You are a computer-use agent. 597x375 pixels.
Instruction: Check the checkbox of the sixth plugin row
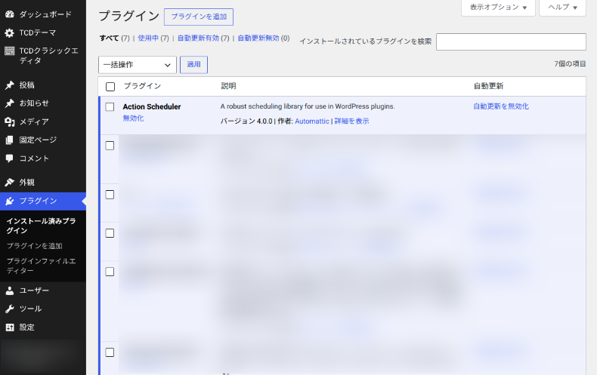pos(110,352)
